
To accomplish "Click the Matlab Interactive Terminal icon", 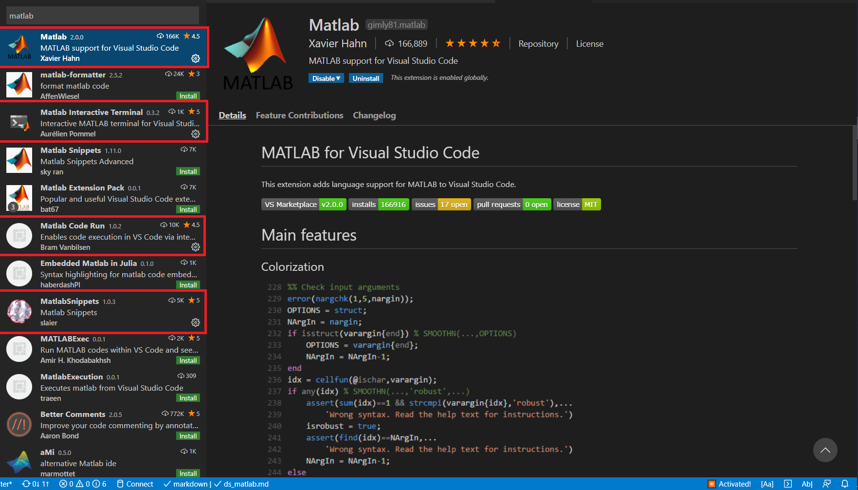I will 19,123.
